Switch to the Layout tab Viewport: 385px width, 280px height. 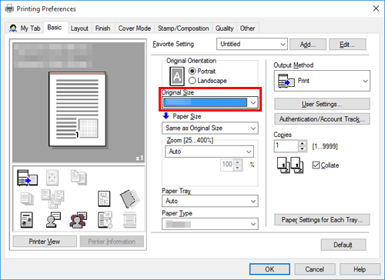79,28
